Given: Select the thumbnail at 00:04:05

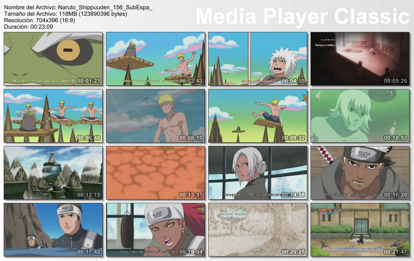Looking at the screenshot, I should pyautogui.click(x=258, y=59).
